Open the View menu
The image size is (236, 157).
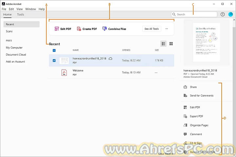tap(20, 9)
